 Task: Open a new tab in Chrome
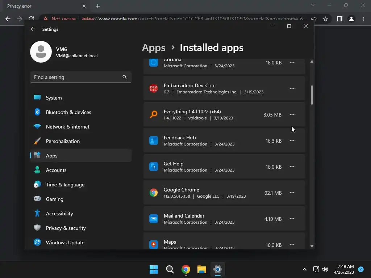tap(98, 6)
